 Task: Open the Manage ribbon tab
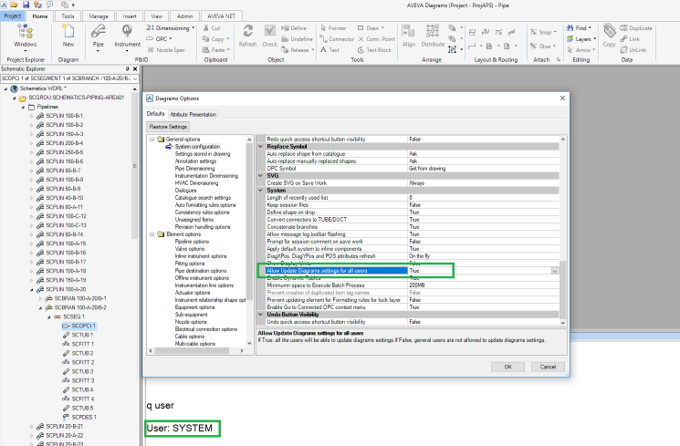(x=99, y=16)
